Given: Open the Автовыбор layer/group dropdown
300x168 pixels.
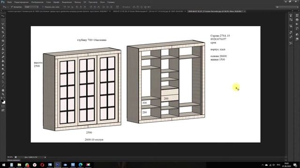Looking at the screenshot, I should (31, 7).
